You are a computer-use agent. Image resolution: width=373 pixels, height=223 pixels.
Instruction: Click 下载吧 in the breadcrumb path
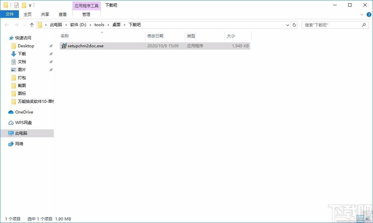coord(135,25)
